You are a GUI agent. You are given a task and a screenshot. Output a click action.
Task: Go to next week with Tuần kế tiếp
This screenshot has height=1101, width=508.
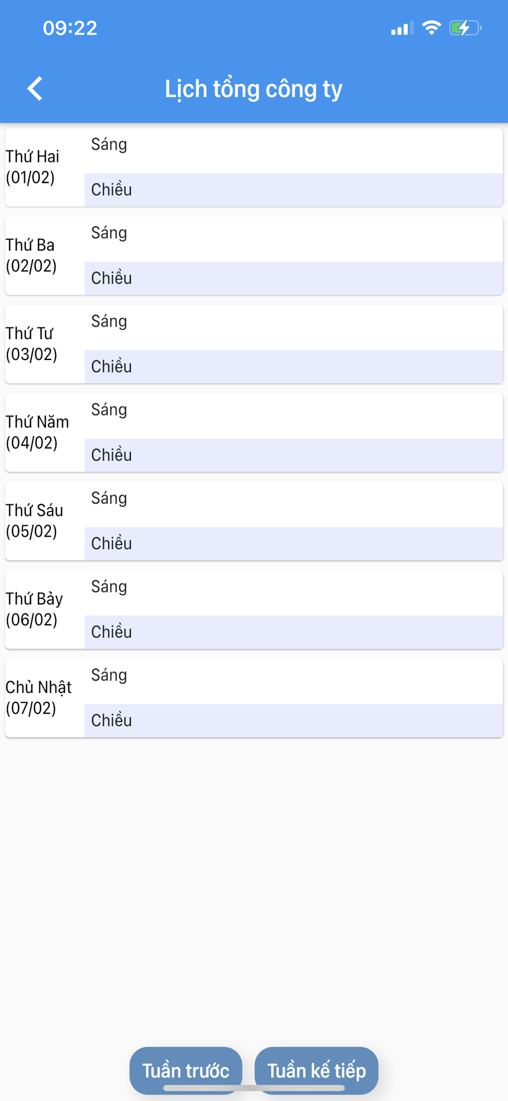point(317,1070)
